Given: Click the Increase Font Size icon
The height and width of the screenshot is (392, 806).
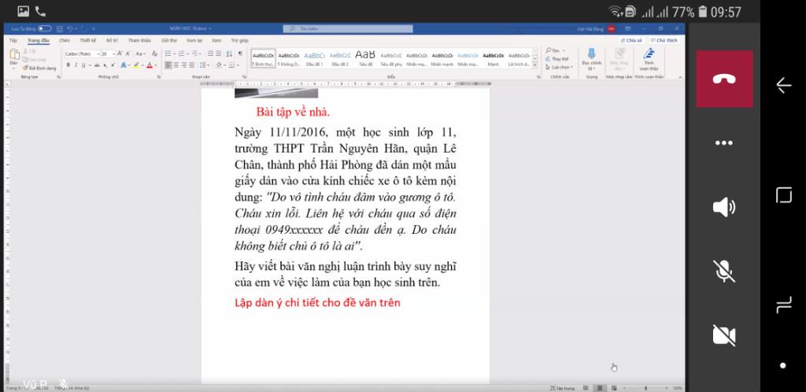Looking at the screenshot, I should point(120,54).
